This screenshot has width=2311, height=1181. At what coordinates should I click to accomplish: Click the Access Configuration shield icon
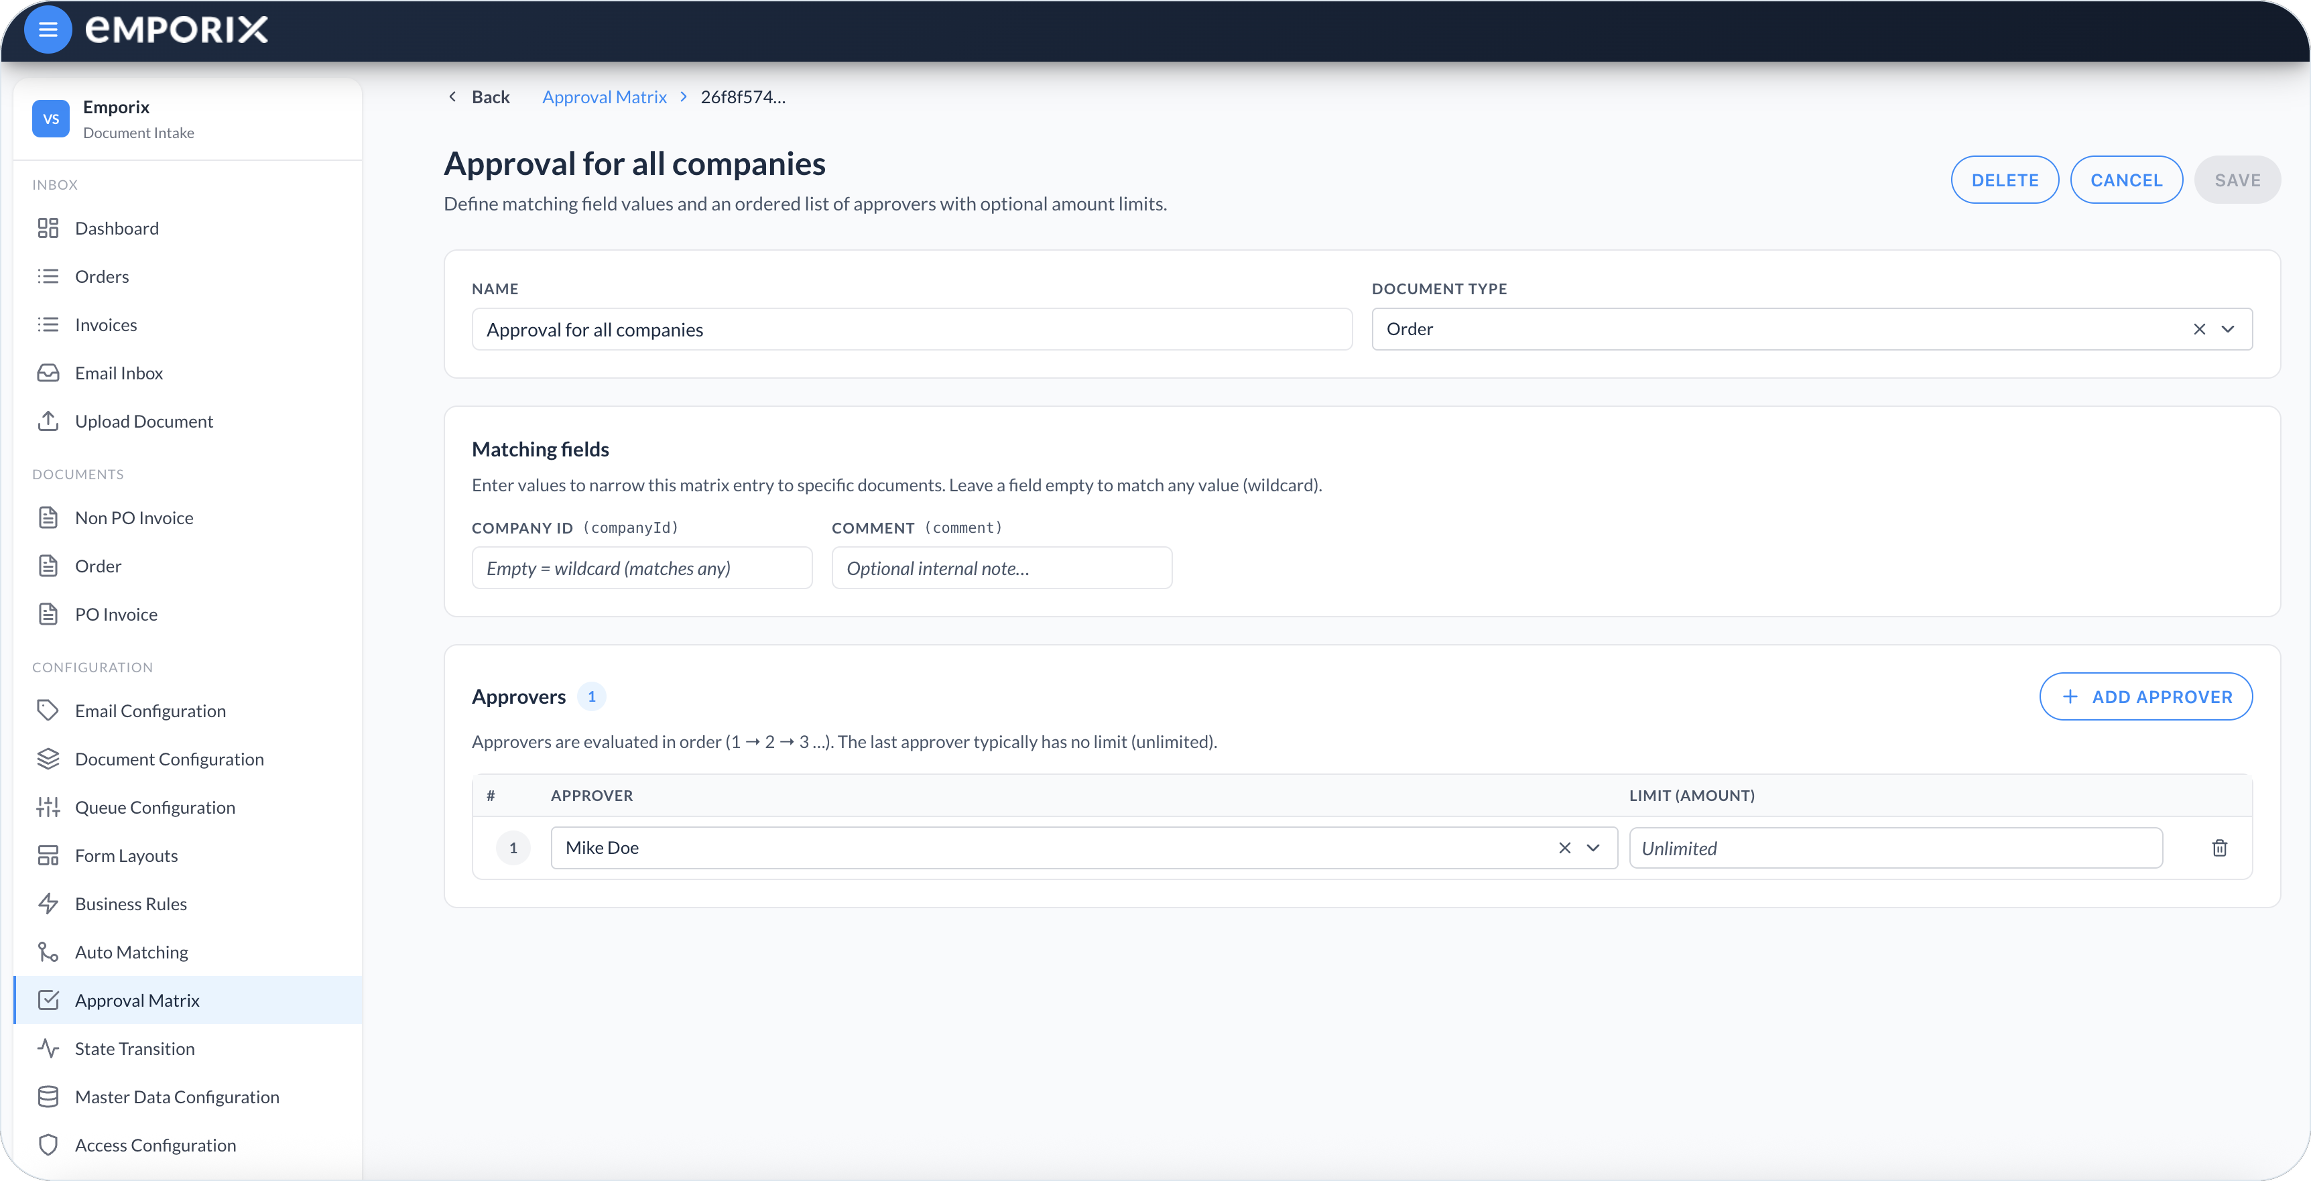(48, 1145)
